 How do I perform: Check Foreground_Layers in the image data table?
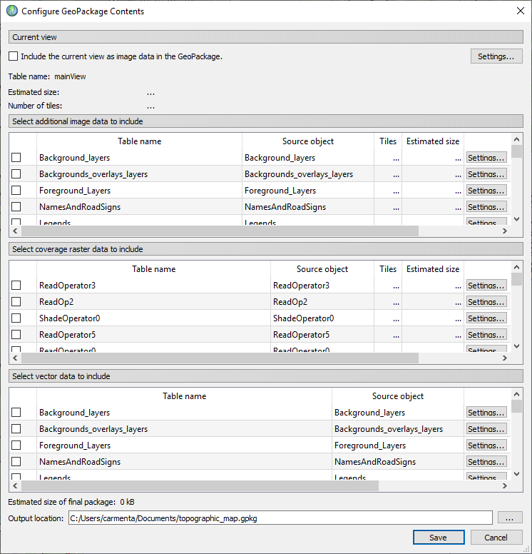click(x=16, y=191)
